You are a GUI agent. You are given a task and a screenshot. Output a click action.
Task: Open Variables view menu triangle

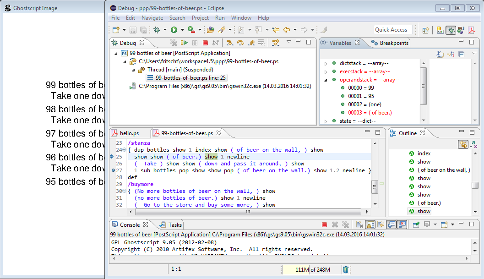[x=474, y=53]
